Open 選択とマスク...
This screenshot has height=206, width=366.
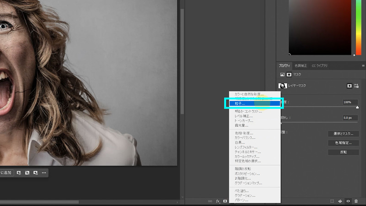344,134
